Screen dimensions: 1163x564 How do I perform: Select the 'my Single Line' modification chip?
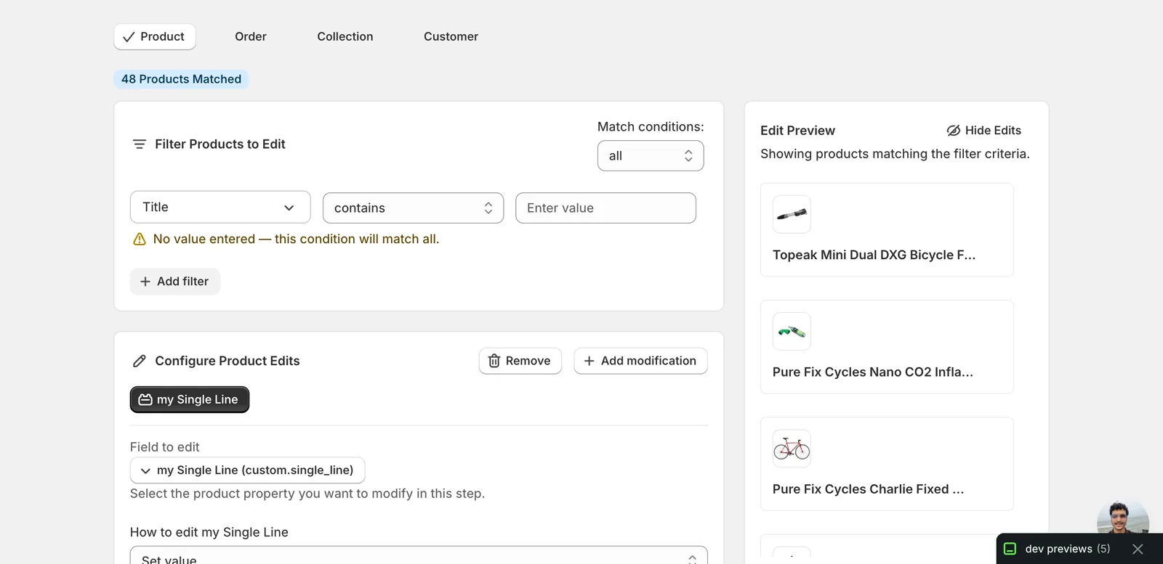tap(190, 400)
